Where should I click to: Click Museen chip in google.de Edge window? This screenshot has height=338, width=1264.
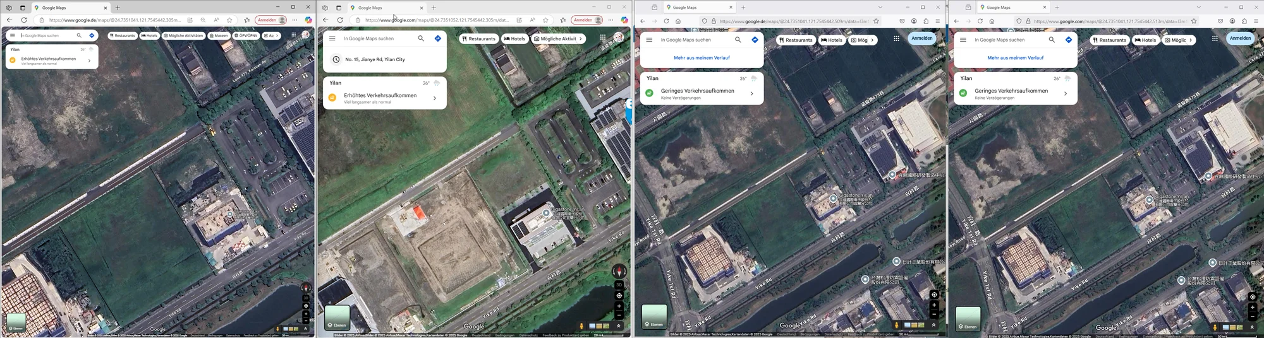[219, 35]
